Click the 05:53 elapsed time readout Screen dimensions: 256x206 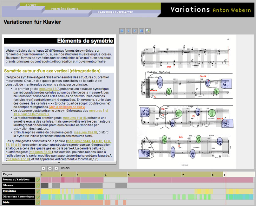pos(65,168)
